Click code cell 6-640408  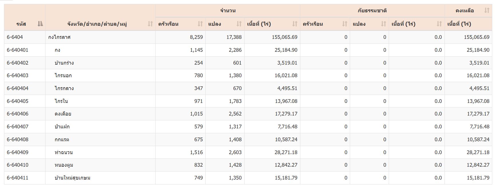[18, 140]
